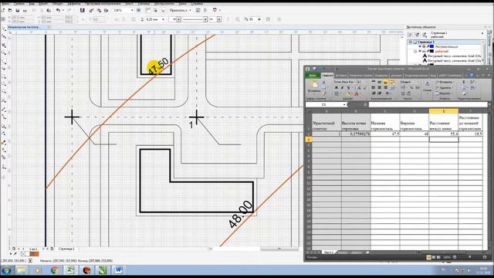Click the Import icon in CorelDRAW toolbar
This screenshot has height=278, width=494.
(x=91, y=10)
